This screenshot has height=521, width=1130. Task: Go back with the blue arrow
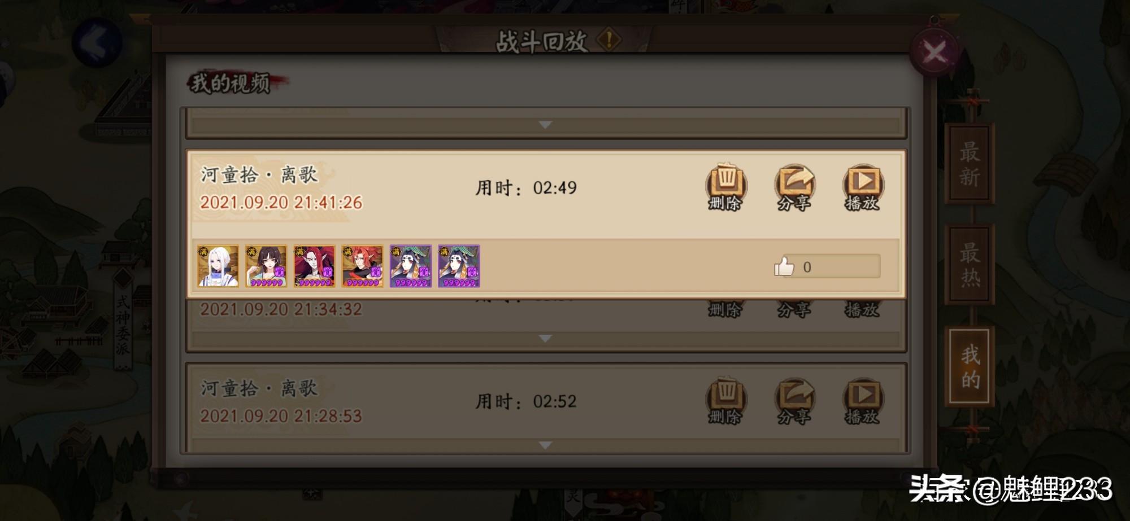pyautogui.click(x=97, y=42)
